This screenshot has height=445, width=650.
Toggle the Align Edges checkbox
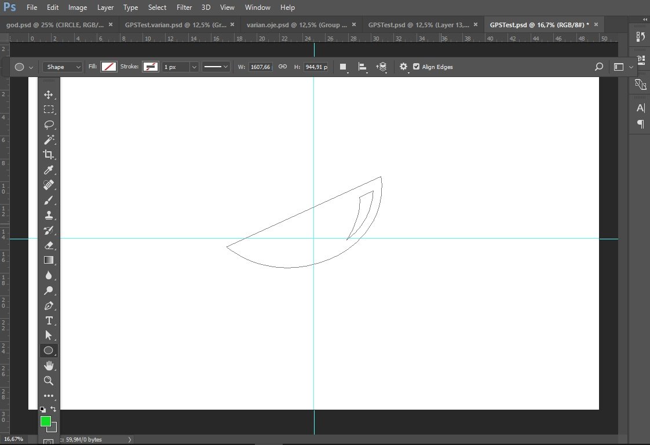[x=416, y=67]
